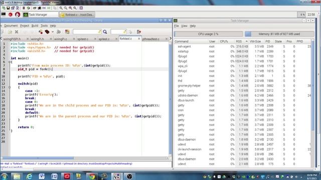
Task: Click the fullscreen icon in TightVNC toolbar
Action: pos(81,8)
